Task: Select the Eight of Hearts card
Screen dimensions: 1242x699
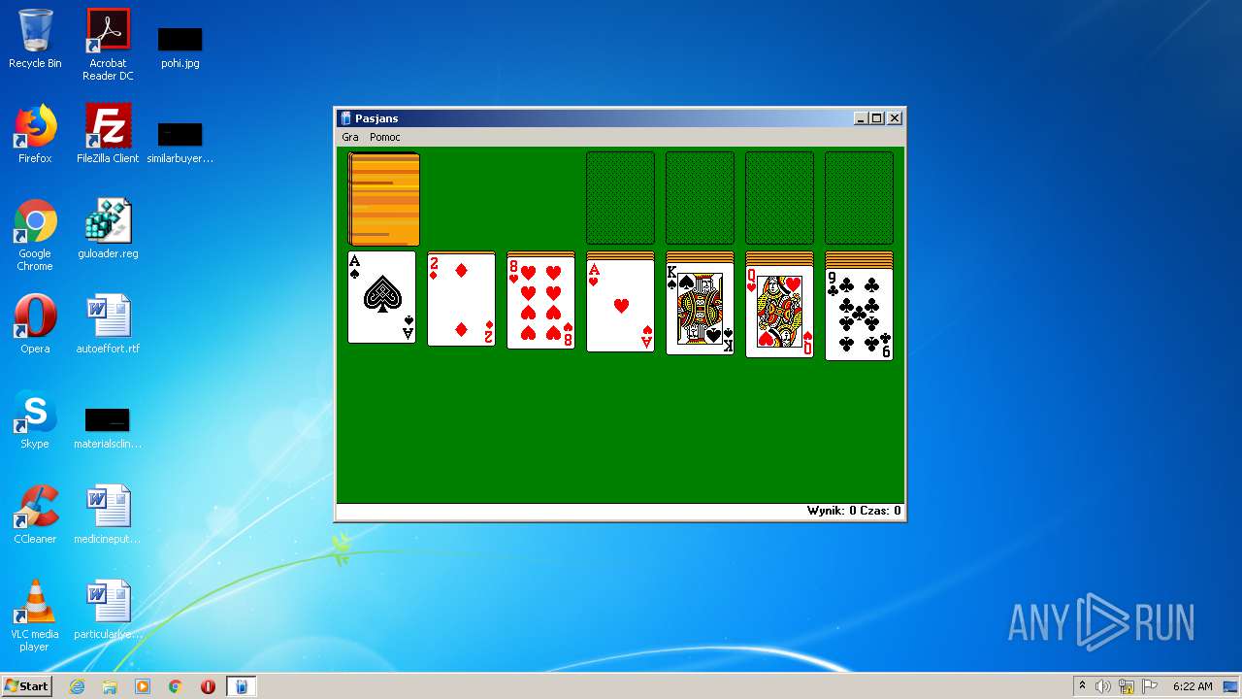Action: tap(540, 303)
